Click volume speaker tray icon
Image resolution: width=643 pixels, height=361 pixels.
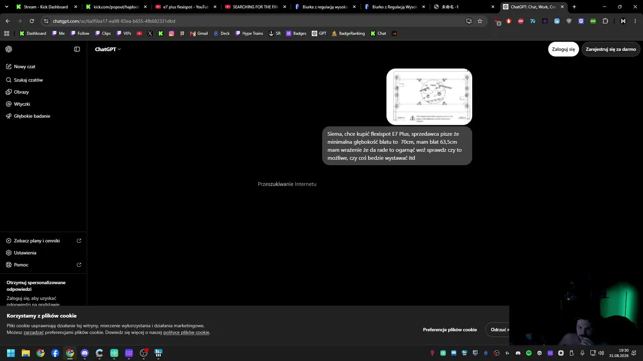(601, 353)
